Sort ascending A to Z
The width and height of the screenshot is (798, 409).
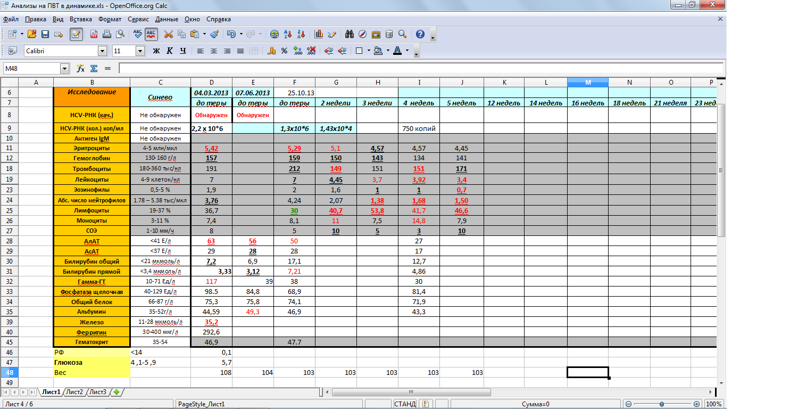pos(287,34)
